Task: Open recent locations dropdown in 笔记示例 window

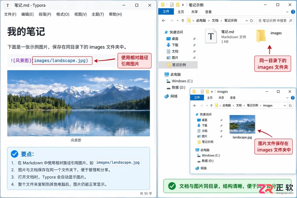Action: pos(177,21)
